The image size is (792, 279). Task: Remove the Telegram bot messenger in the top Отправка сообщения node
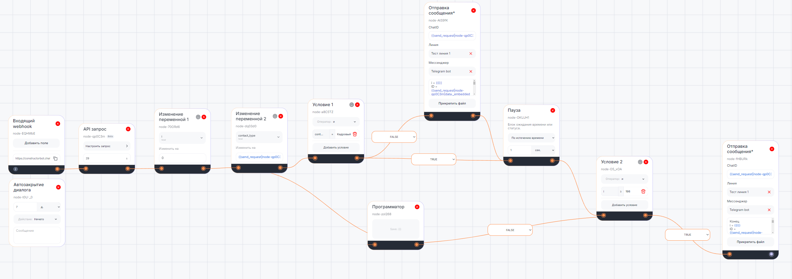[x=471, y=71]
